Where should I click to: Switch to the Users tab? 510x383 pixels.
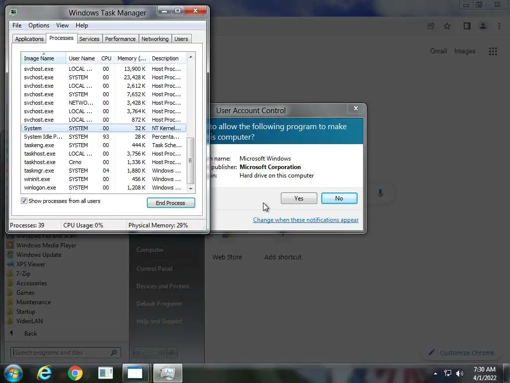click(x=181, y=39)
